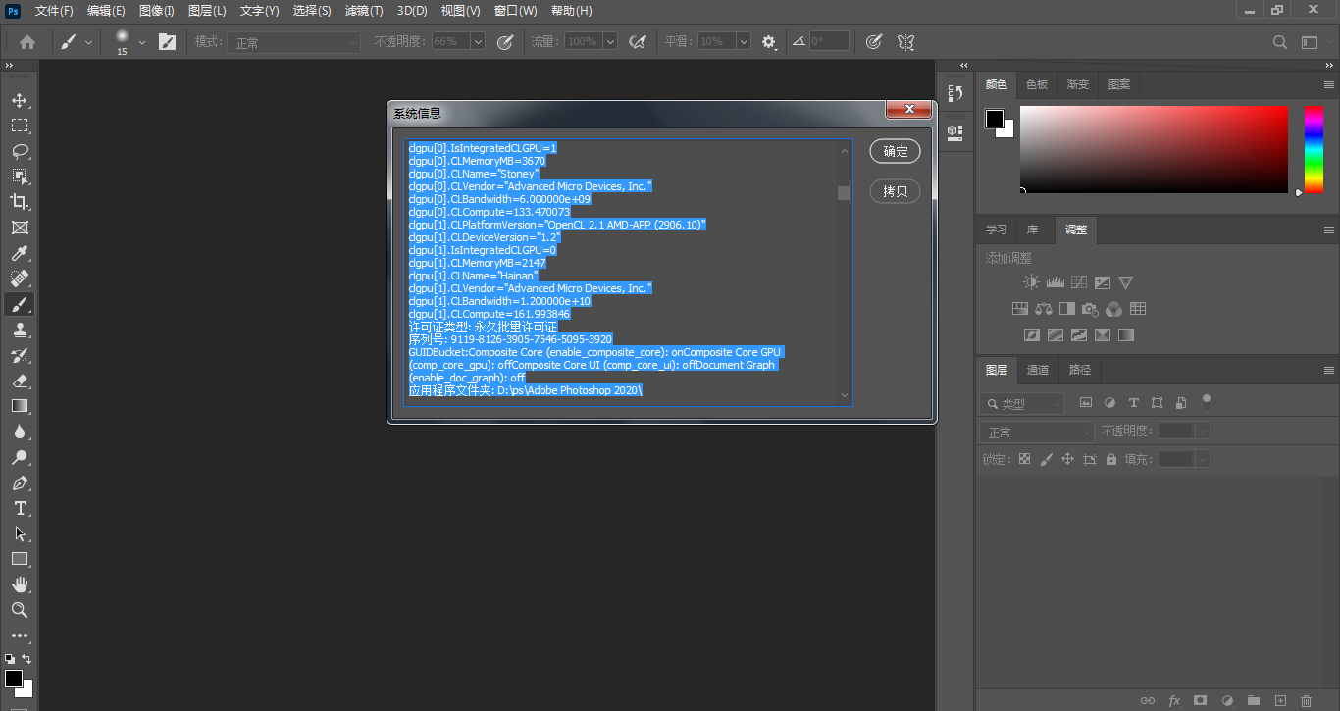Switch to the 通道 tab

pyautogui.click(x=1038, y=370)
